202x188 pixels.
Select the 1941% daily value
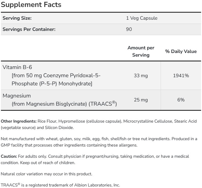(x=181, y=75)
